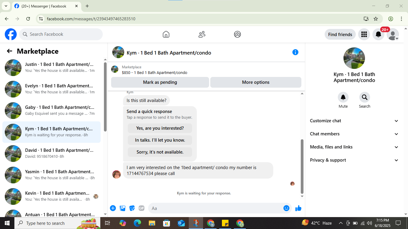This screenshot has height=229, width=408.
Task: Bookmark this page with star icon
Action: 376,19
